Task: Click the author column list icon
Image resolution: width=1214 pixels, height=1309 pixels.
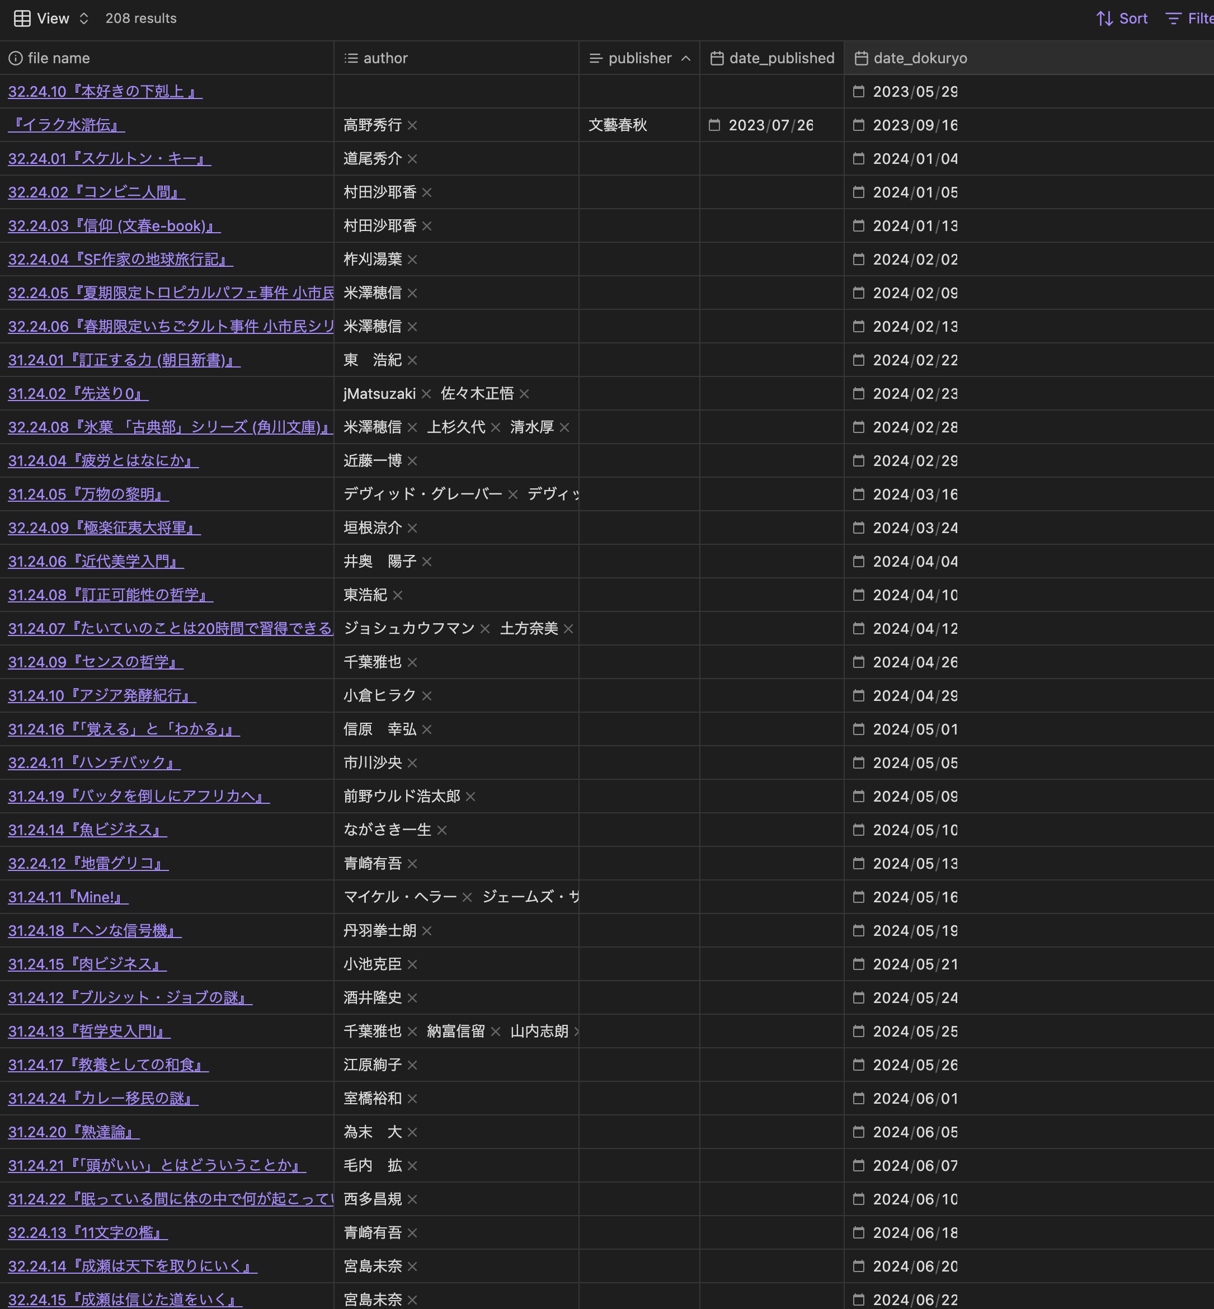Action: 351,58
